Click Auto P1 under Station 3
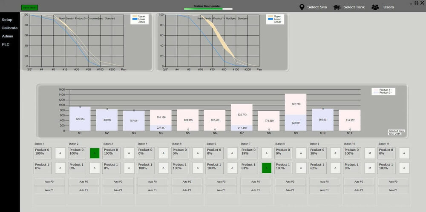The image size is (426, 212). tap(118, 190)
